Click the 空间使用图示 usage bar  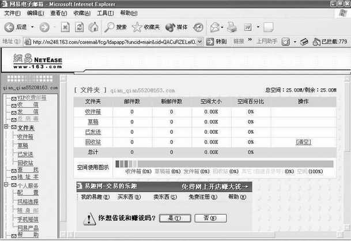[x=224, y=164]
